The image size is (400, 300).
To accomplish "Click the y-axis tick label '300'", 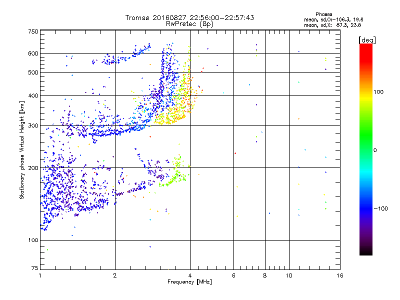I will [33, 126].
